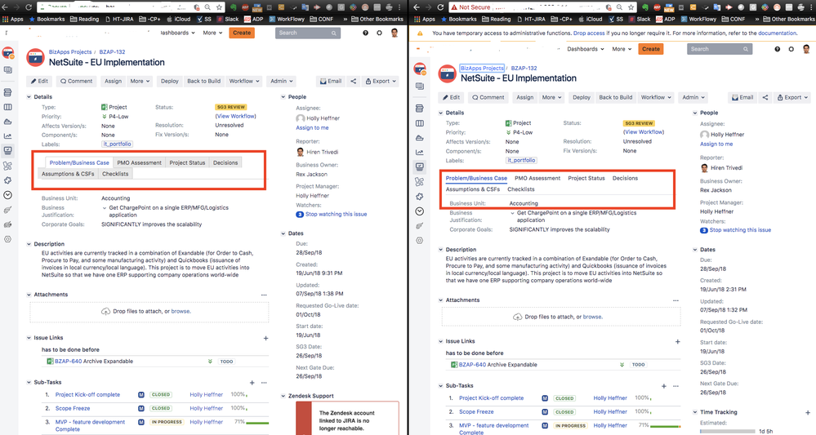Open More dropdown in left window top nav

coord(212,33)
